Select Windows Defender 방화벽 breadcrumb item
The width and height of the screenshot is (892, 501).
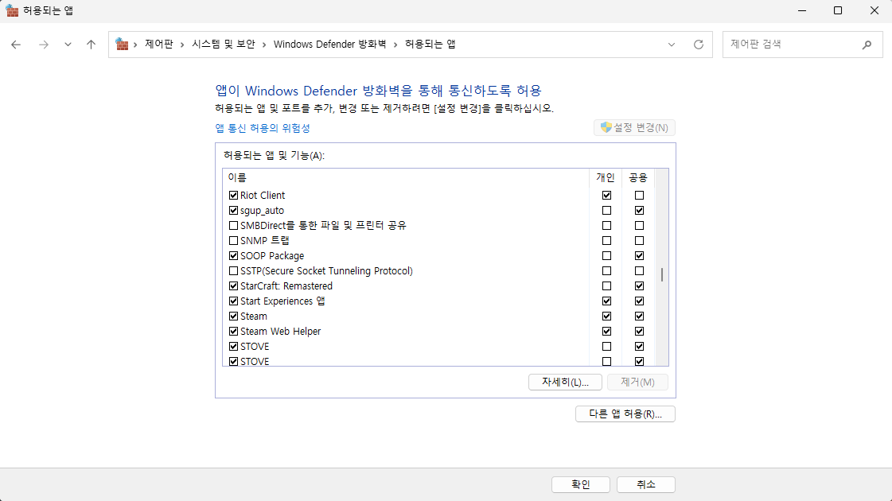(x=329, y=45)
